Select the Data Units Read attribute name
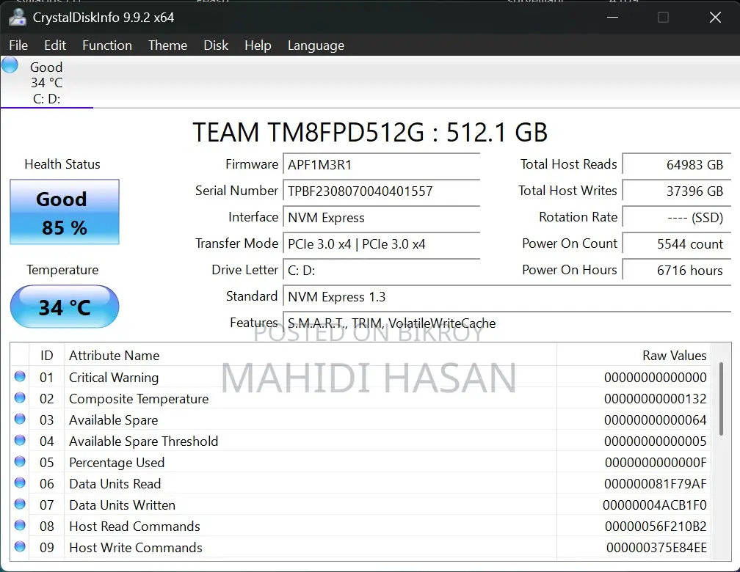740x572 pixels. tap(115, 484)
